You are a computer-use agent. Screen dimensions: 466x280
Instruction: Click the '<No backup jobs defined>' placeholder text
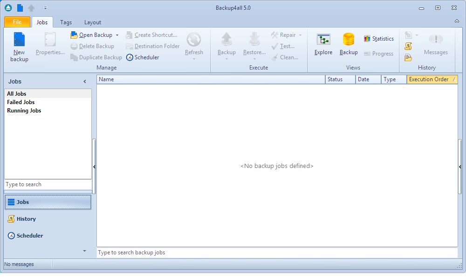(277, 166)
